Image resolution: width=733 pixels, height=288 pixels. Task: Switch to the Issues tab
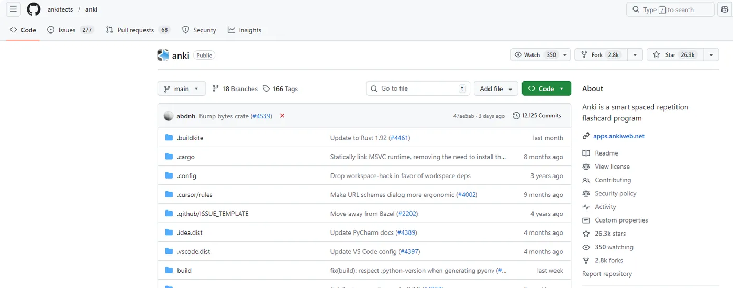pyautogui.click(x=66, y=30)
